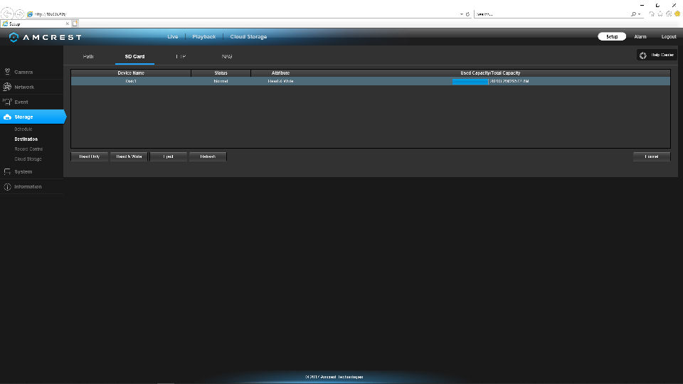Viewport: 683px width, 384px height.
Task: Open the Record Control submenu item
Action: click(28, 149)
